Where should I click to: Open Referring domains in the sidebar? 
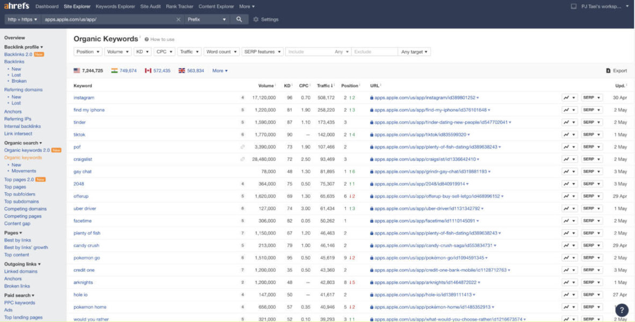(x=23, y=90)
